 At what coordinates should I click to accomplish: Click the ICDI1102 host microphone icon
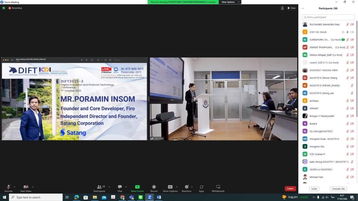point(348,32)
